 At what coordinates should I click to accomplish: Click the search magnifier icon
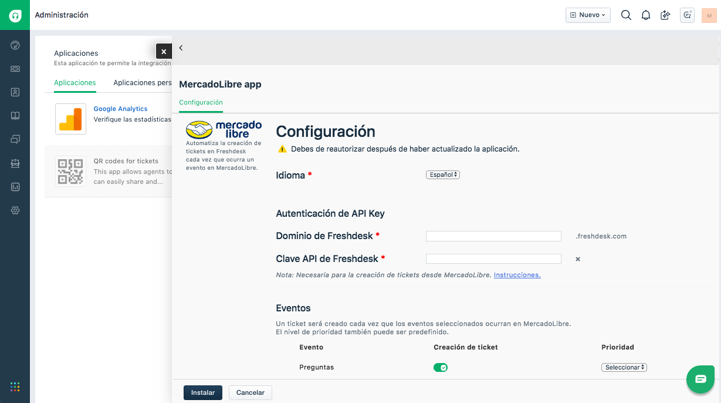pos(626,15)
